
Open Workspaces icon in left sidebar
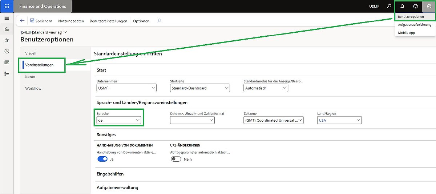[7, 62]
